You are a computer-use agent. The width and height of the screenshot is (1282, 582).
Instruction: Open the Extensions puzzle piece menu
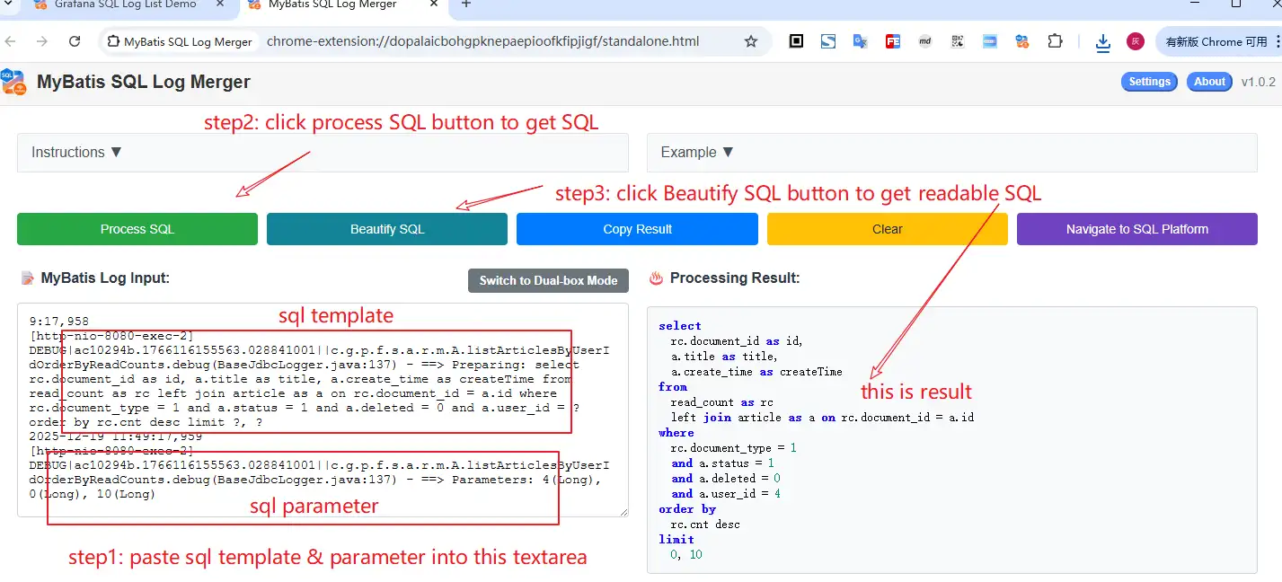pos(1055,41)
